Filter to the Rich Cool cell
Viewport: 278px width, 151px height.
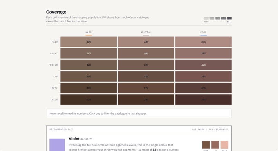pos(203,99)
